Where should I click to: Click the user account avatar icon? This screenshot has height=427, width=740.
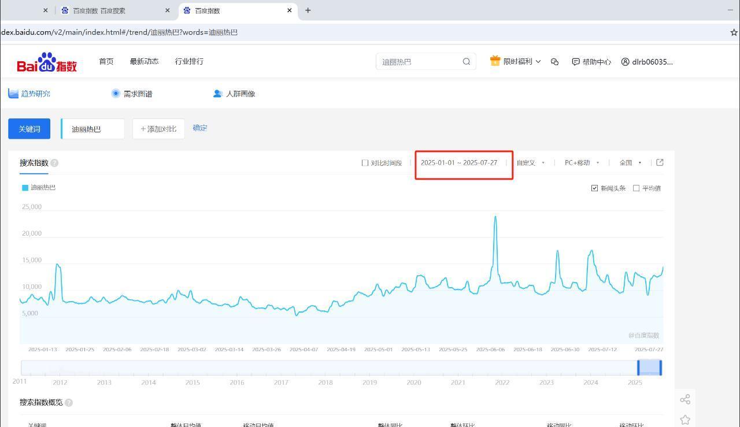click(x=625, y=62)
